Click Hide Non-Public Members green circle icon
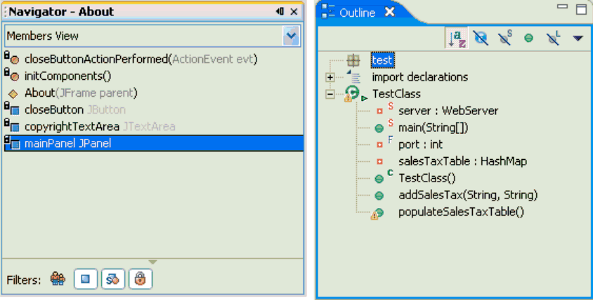Viewport: 593px width, 300px height. [x=528, y=38]
